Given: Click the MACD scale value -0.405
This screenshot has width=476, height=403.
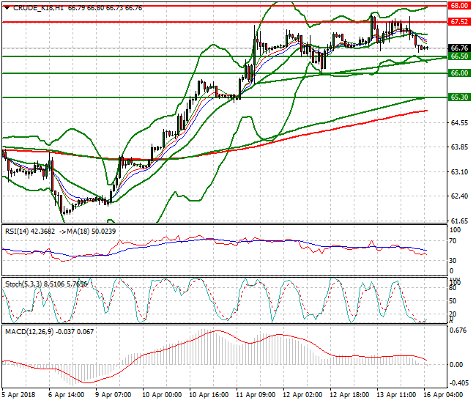Looking at the screenshot, I should point(458,383).
